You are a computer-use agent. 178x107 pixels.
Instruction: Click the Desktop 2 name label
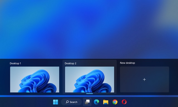70,63
